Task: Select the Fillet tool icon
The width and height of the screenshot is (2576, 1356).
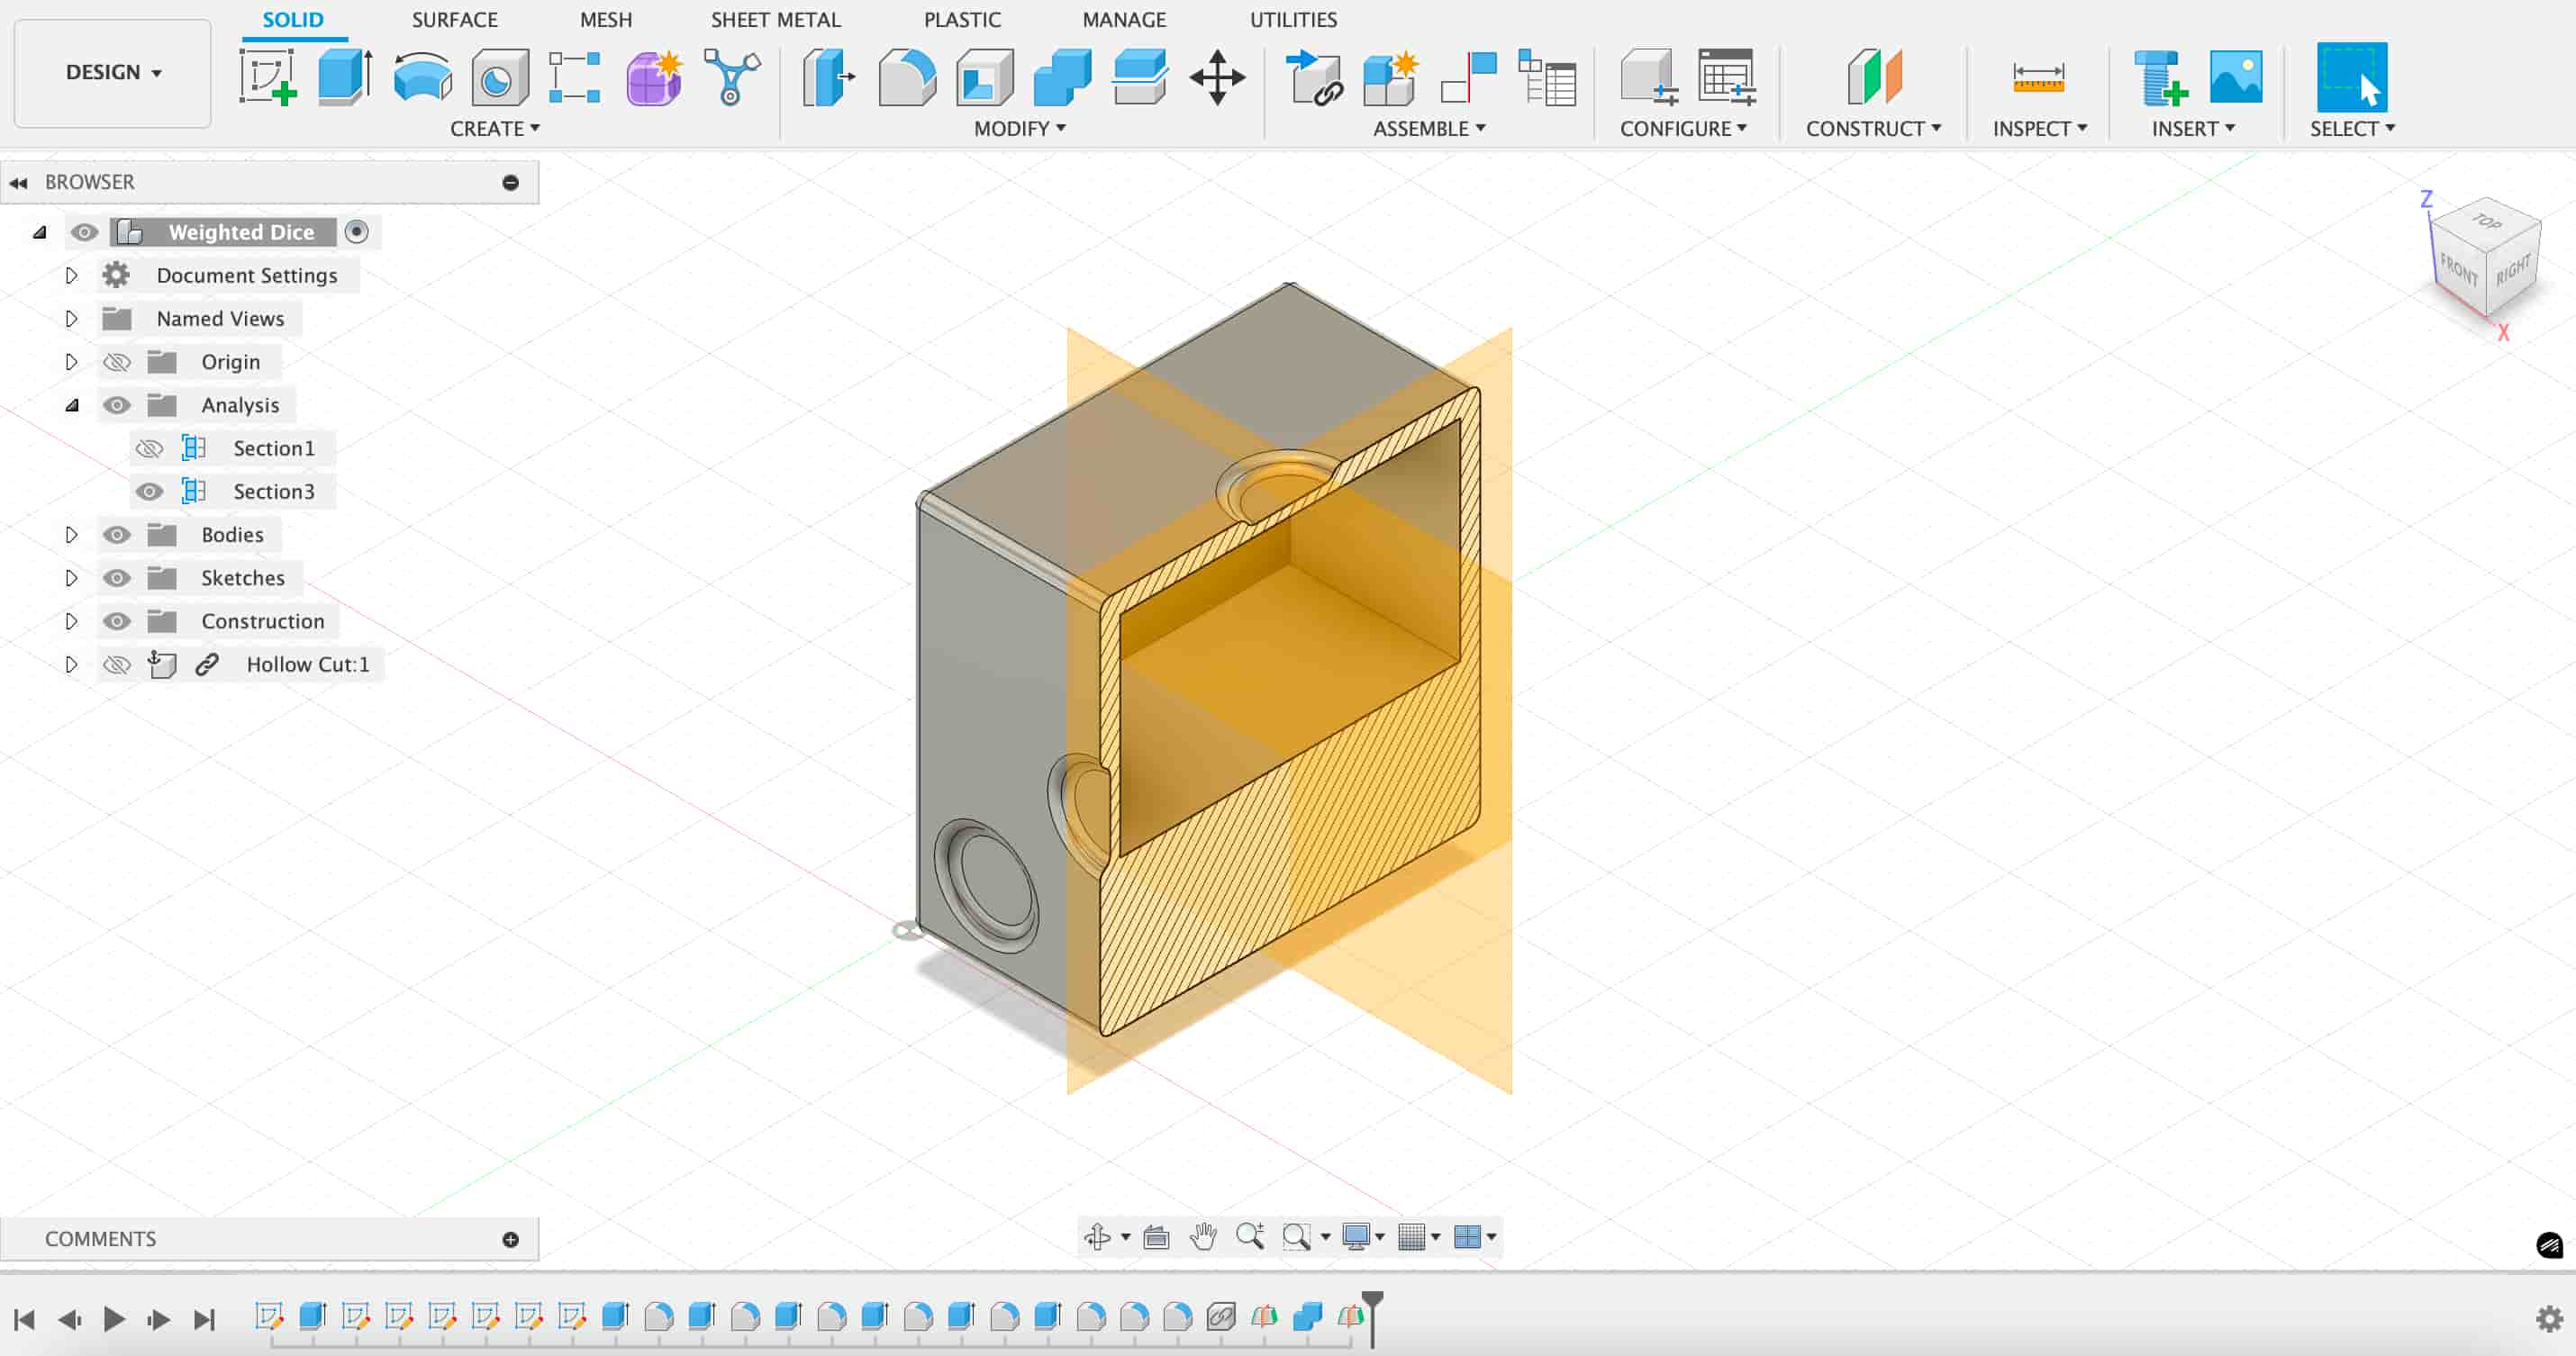Action: point(906,77)
